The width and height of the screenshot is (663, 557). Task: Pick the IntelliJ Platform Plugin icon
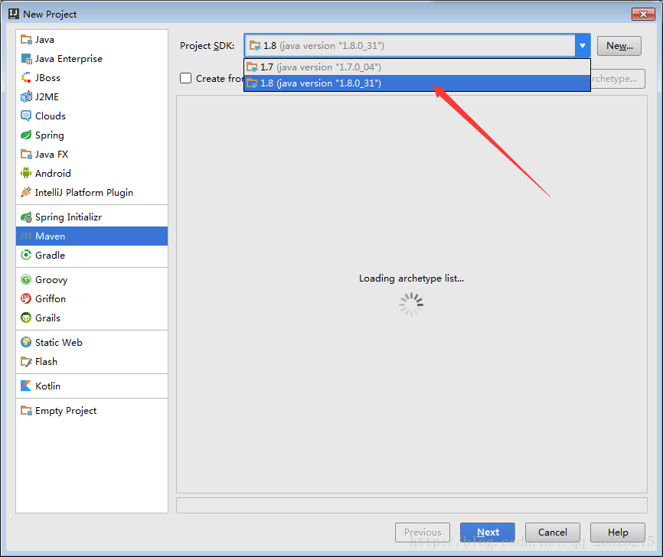(26, 192)
